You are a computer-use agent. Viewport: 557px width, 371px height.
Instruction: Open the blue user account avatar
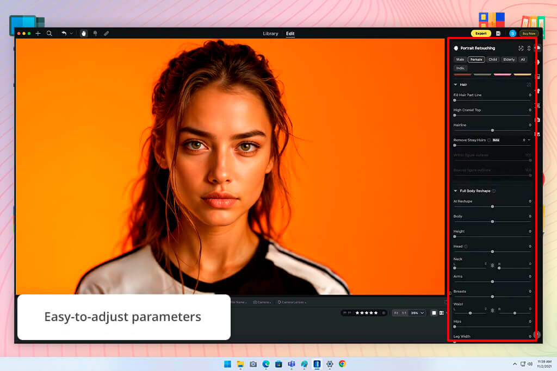tap(512, 33)
